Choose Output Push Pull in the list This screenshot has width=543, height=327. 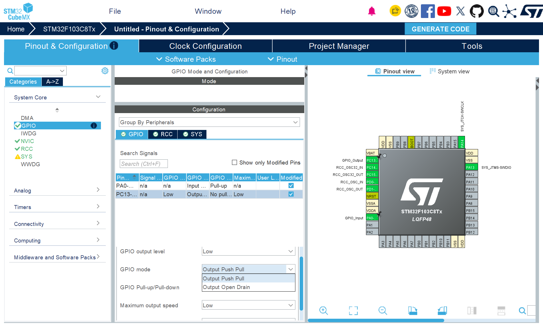(x=248, y=278)
